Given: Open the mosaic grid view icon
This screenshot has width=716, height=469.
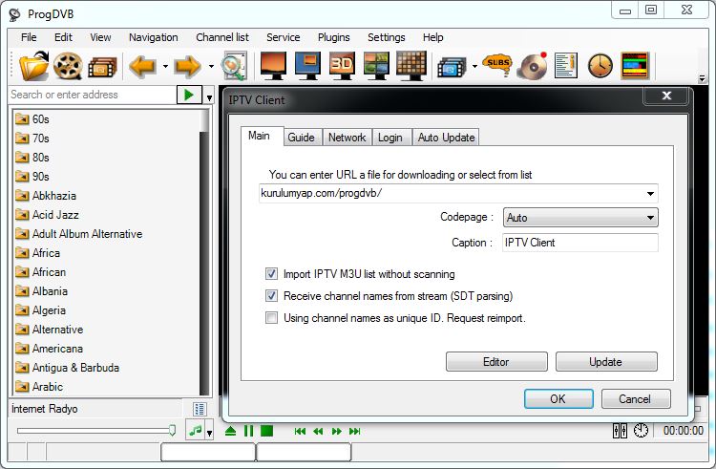Looking at the screenshot, I should coord(411,66).
